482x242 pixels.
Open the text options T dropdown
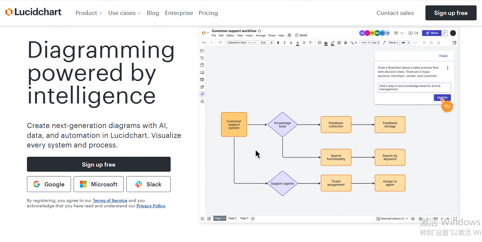(x=311, y=43)
